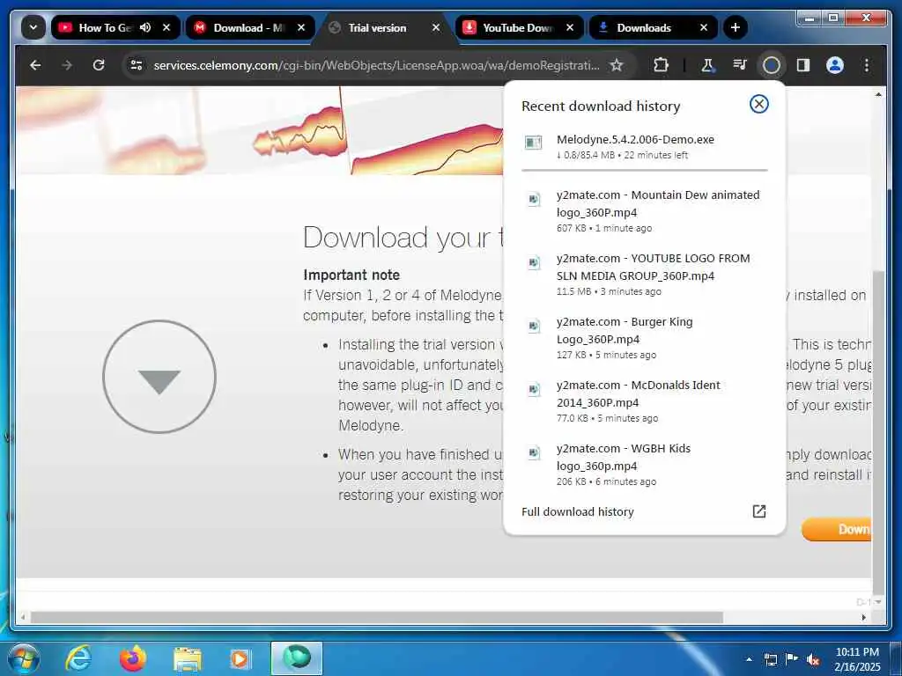Open Windows Media Player from taskbar
The image size is (902, 676).
(x=240, y=658)
